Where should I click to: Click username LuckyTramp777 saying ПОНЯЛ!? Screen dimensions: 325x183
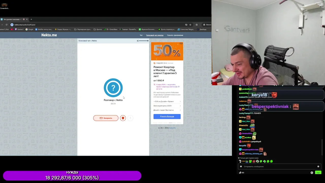pos(246,113)
